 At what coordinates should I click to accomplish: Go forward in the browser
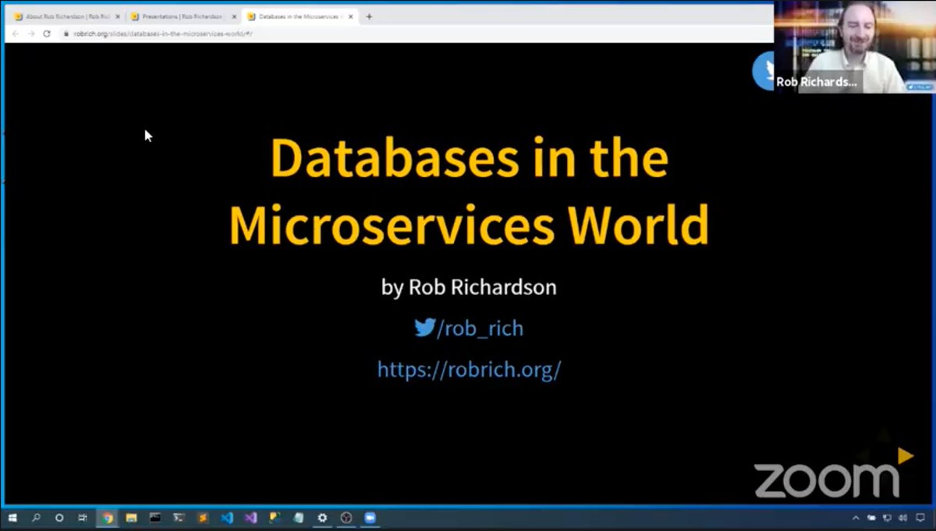tap(30, 34)
